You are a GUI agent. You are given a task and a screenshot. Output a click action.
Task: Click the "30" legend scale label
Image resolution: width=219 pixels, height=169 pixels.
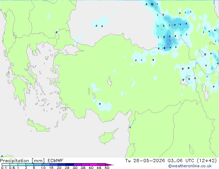pyautogui.click(x=75, y=168)
